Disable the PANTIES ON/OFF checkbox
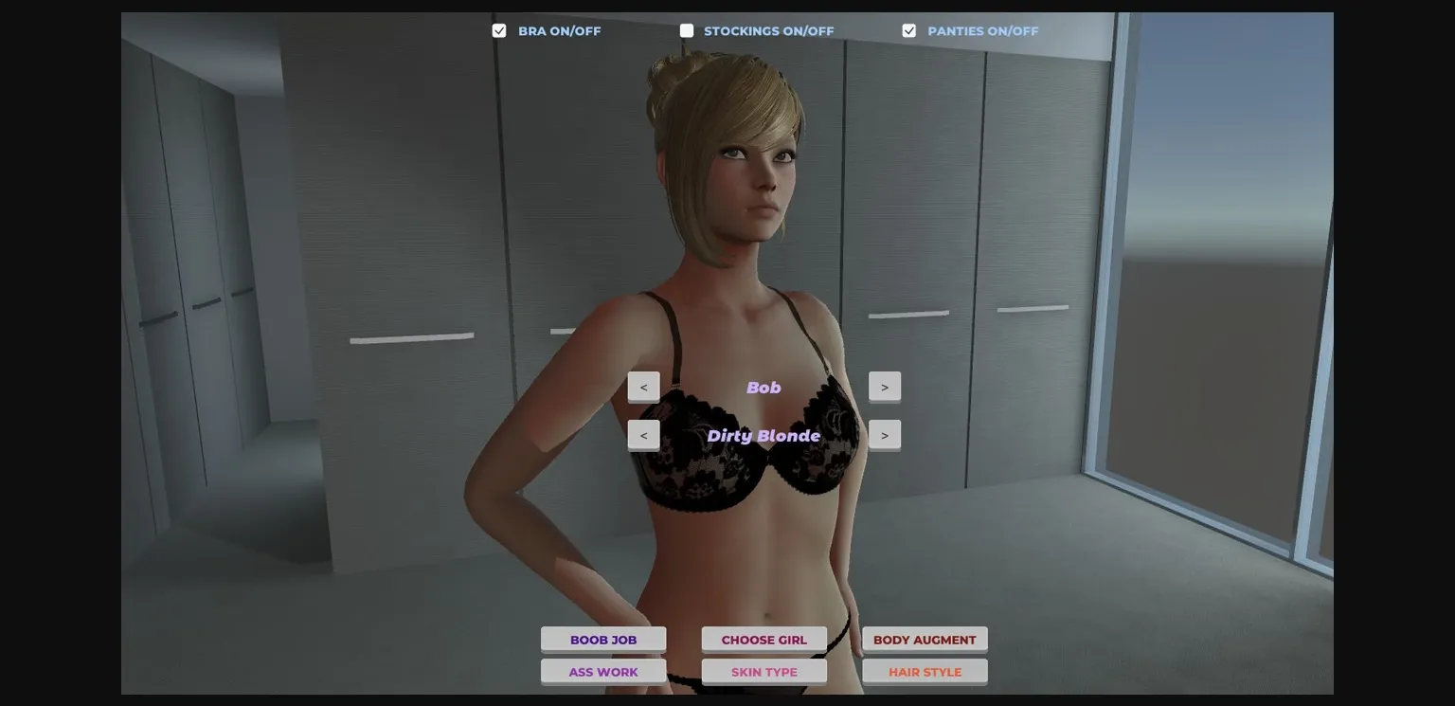This screenshot has width=1455, height=706. [909, 30]
